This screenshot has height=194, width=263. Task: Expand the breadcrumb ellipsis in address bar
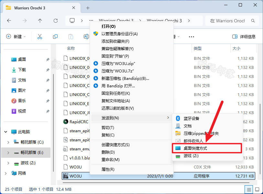click(91, 21)
